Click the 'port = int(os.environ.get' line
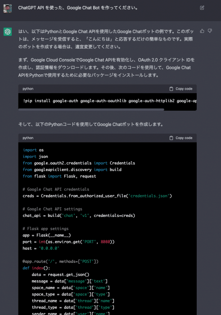This screenshot has width=221, height=315. (x=68, y=242)
